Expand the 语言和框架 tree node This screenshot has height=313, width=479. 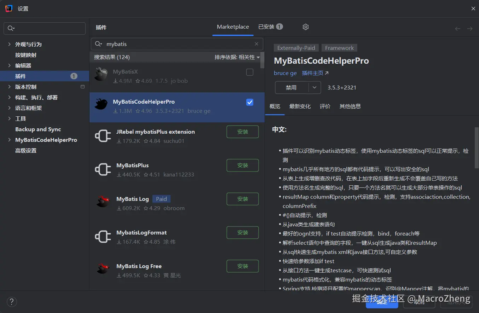coord(9,108)
